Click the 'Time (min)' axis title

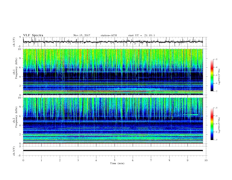pos(117,163)
